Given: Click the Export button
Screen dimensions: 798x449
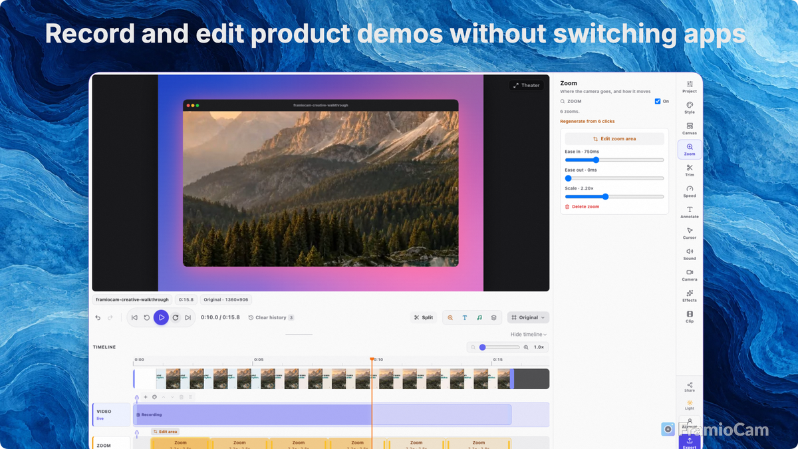Looking at the screenshot, I should click(690, 442).
